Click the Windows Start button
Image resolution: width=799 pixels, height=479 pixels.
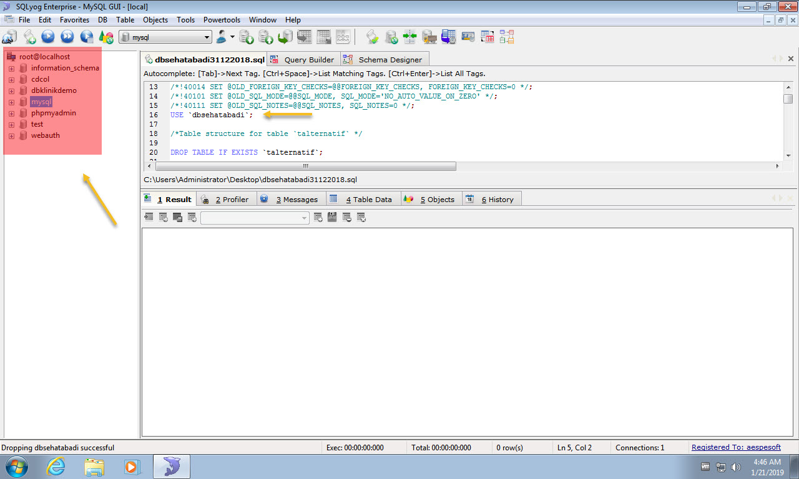[x=17, y=466]
